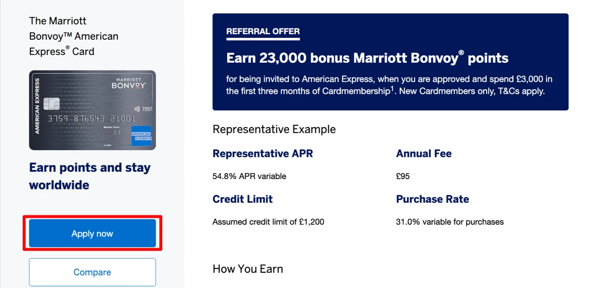
Task: Click the Representative Example heading
Action: coord(274,130)
